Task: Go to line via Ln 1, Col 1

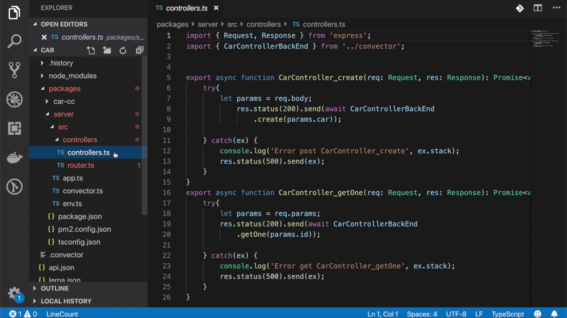Action: tap(383, 314)
